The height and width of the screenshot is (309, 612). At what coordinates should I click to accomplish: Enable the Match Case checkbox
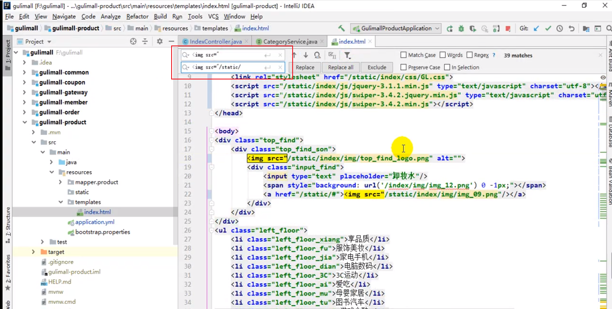coord(403,55)
